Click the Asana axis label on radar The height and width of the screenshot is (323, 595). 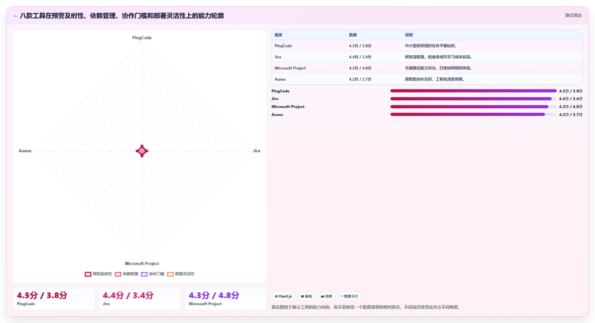pos(25,151)
